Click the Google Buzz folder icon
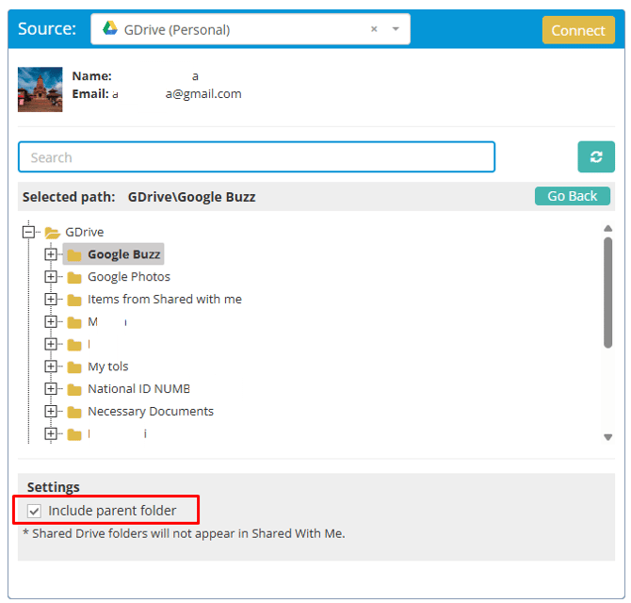The width and height of the screenshot is (631, 603). click(74, 254)
